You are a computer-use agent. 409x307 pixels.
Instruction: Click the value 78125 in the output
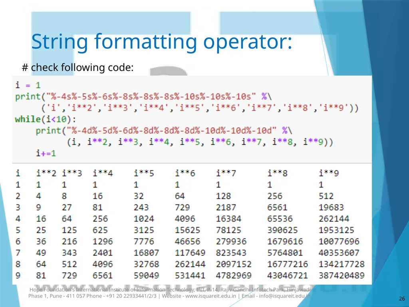(228, 230)
